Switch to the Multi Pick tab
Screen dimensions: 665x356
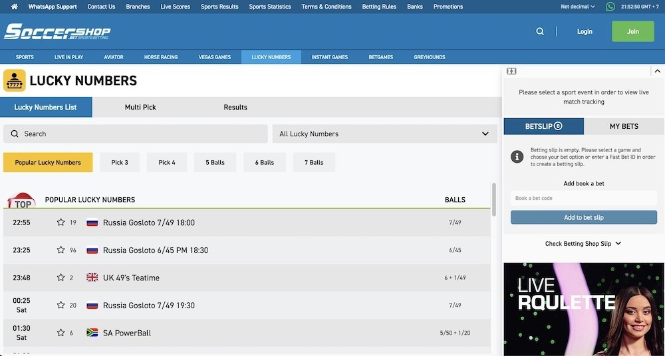click(x=140, y=107)
